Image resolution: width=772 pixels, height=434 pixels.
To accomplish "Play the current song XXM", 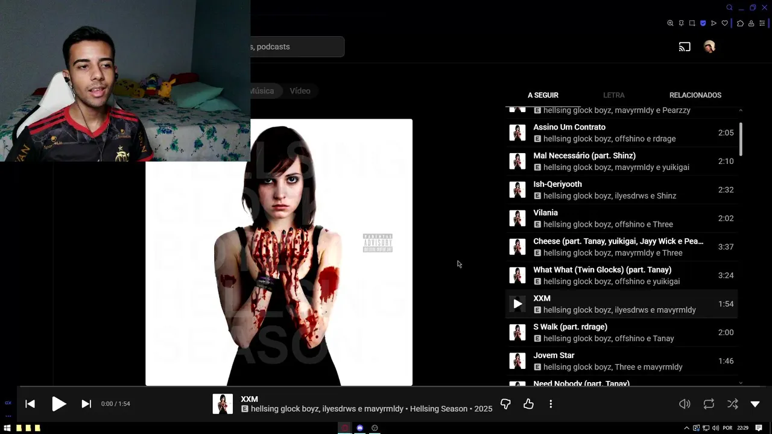I will pyautogui.click(x=59, y=404).
